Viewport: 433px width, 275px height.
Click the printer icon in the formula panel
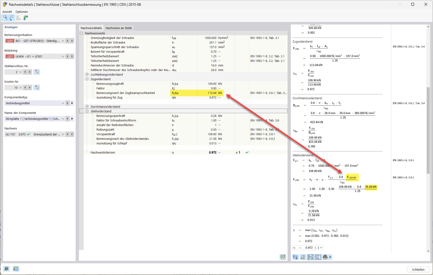(326, 257)
